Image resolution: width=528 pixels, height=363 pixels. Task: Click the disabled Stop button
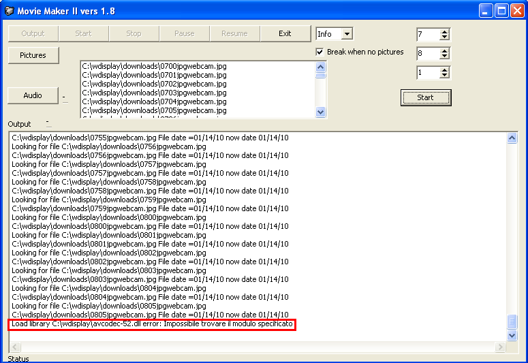134,33
